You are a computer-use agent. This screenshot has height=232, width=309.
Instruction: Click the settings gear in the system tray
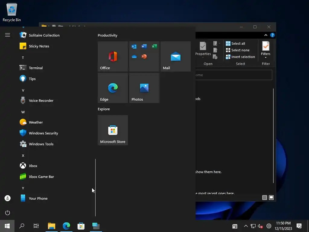click(269, 226)
